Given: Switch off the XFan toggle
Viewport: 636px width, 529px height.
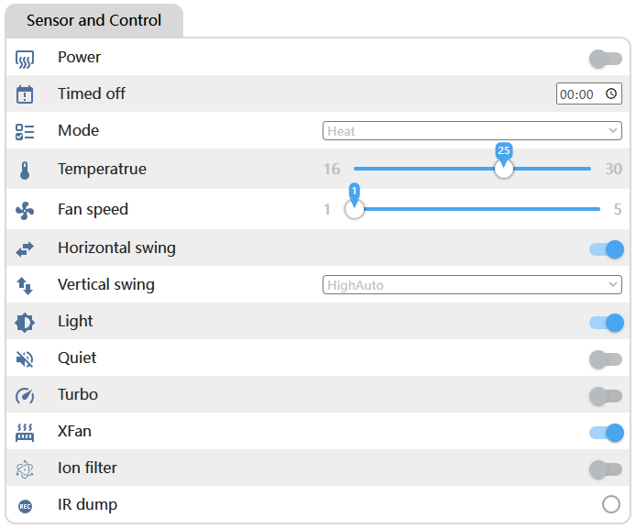Looking at the screenshot, I should pos(607,433).
